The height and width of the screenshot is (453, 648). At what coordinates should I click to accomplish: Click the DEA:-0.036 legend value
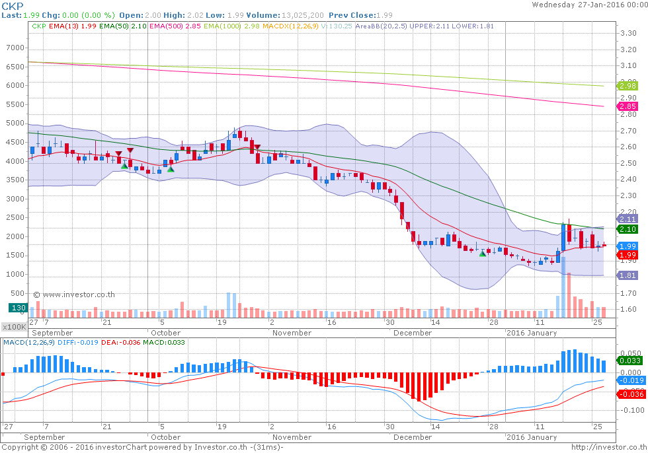[120, 343]
